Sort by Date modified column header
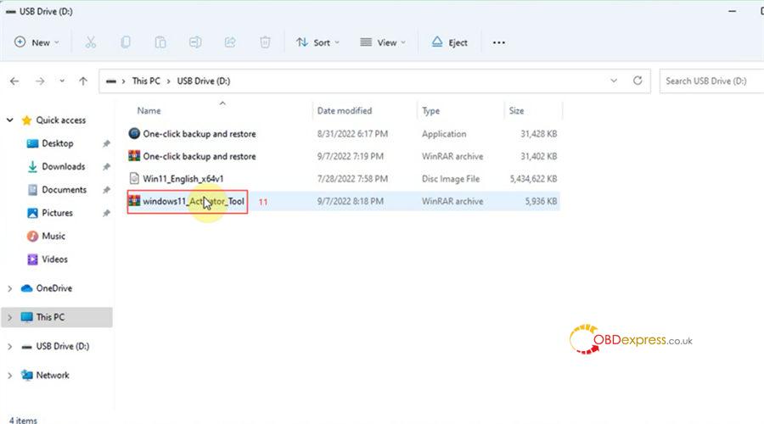 point(345,110)
